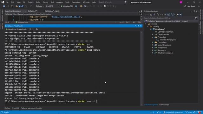Switch to the Git Changes tab
203x114 pixels.
(x=164, y=105)
